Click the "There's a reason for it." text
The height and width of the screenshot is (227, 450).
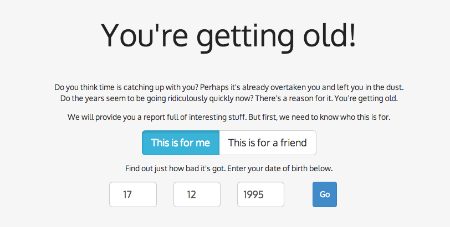point(295,98)
